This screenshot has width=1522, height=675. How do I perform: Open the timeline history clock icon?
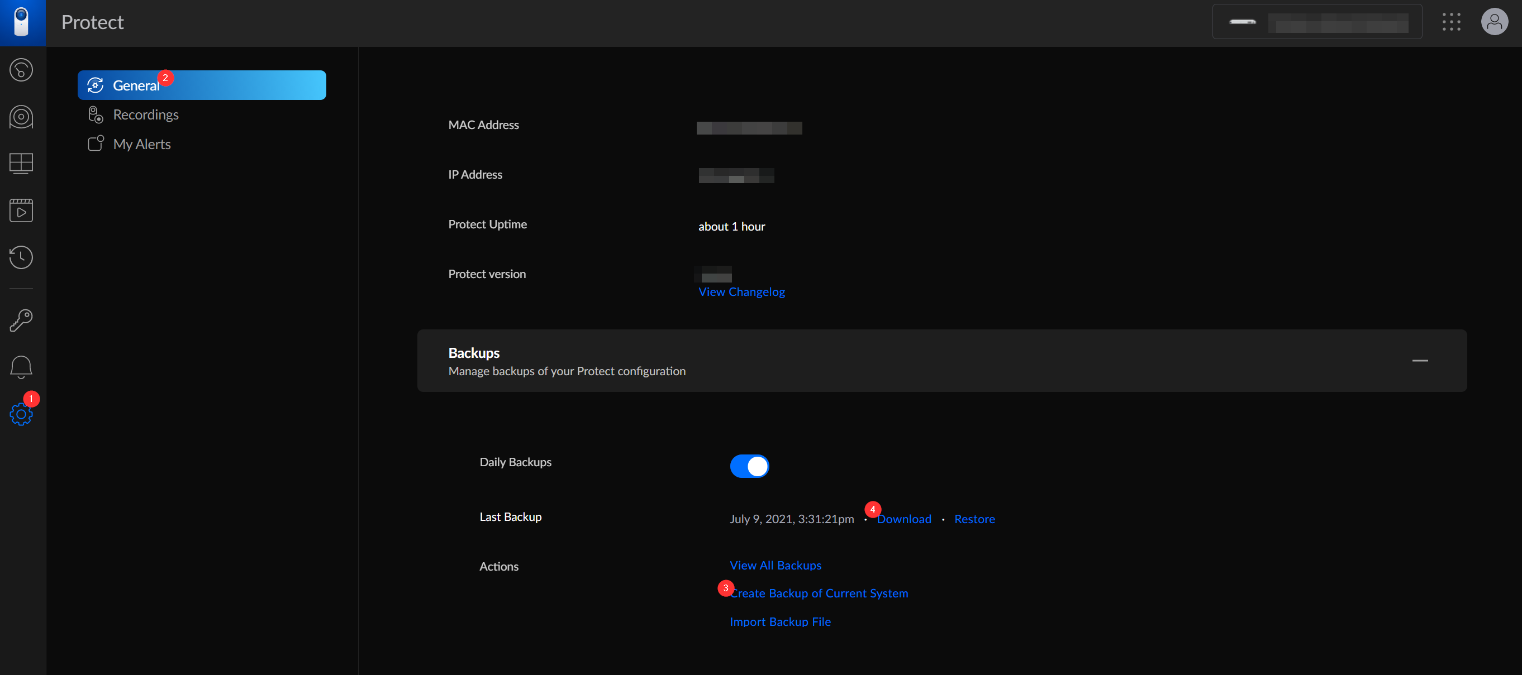pyautogui.click(x=21, y=257)
